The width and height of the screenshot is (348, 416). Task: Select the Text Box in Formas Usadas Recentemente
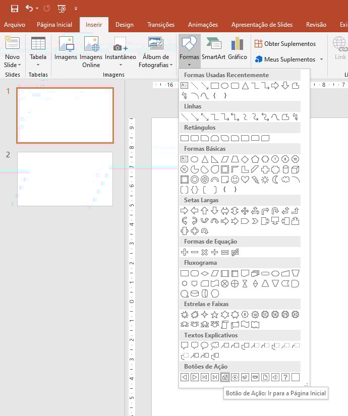coord(185,86)
